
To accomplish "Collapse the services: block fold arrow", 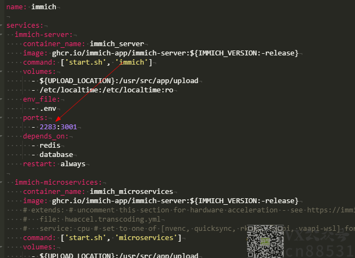I will click(x=1, y=26).
